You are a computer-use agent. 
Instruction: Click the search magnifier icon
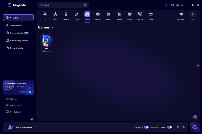pyautogui.click(x=41, y=5)
